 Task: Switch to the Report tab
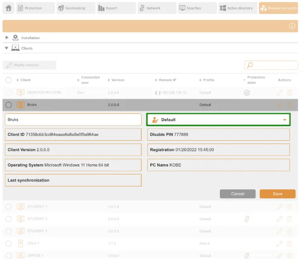click(116, 8)
